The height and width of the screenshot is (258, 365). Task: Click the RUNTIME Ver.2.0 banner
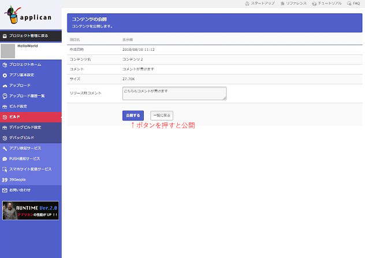point(30,211)
